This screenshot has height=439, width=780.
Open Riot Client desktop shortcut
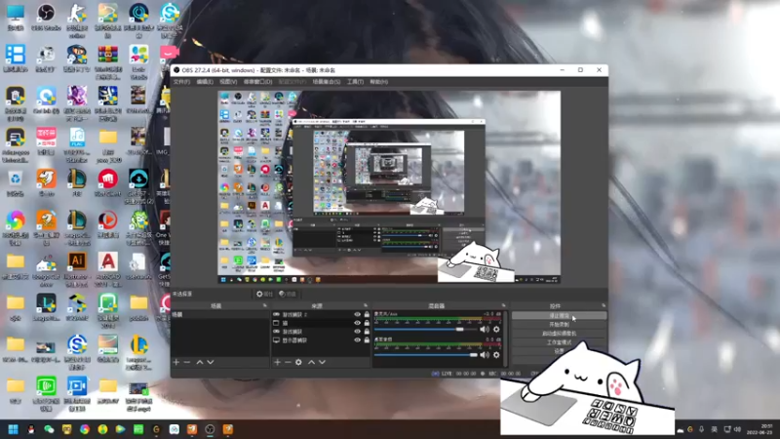[x=108, y=182]
